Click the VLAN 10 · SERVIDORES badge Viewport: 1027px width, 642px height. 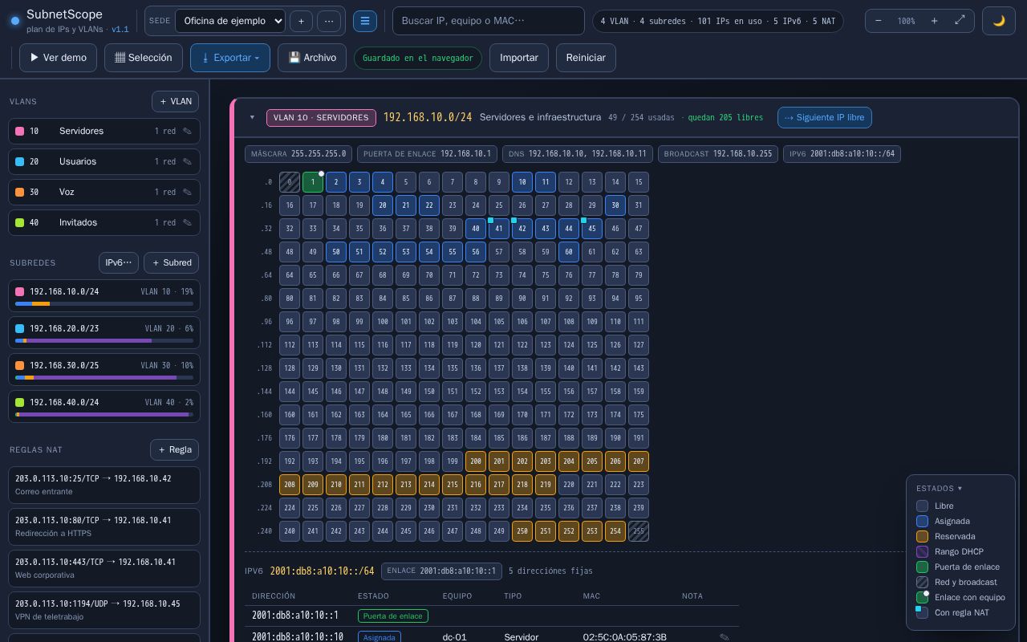tap(321, 117)
